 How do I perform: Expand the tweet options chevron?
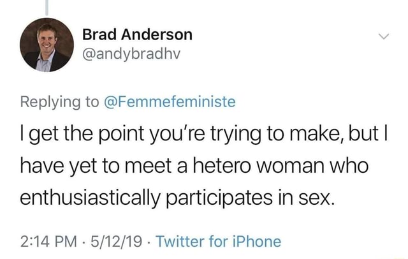click(384, 36)
